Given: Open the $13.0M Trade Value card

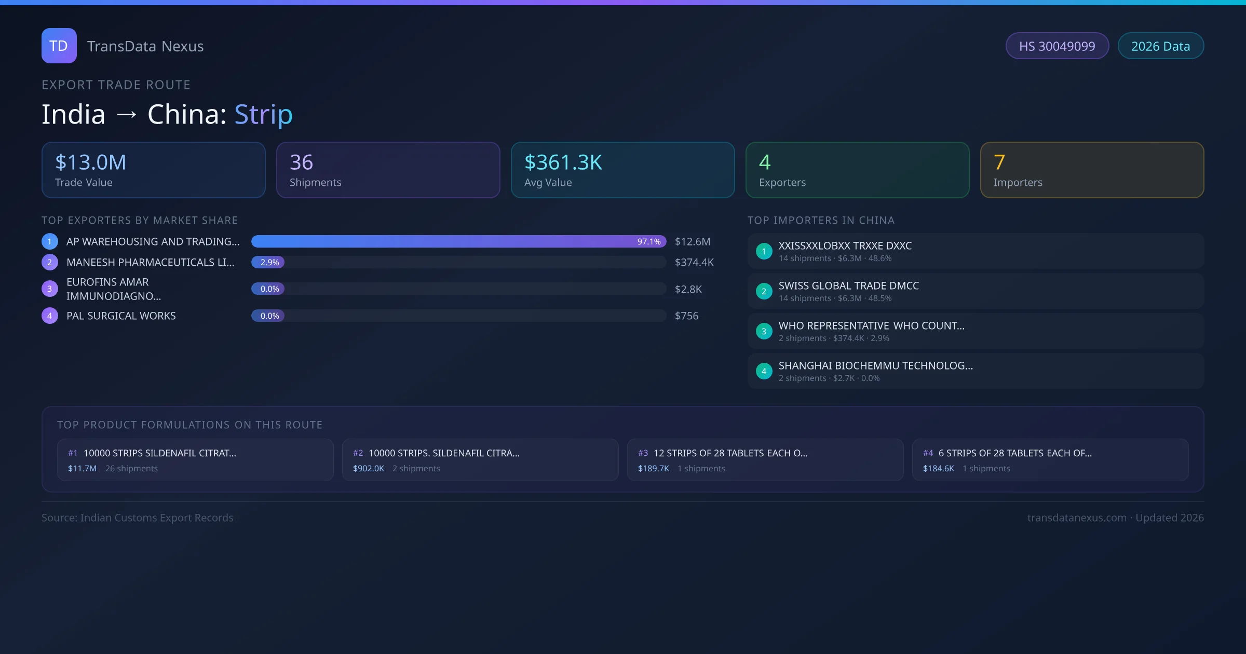Looking at the screenshot, I should 153,170.
